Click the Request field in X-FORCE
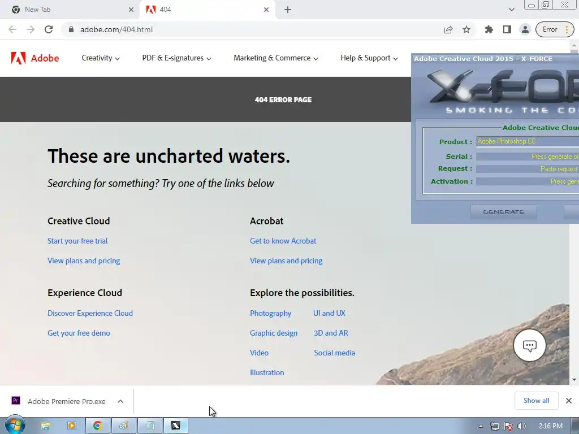 [x=528, y=168]
